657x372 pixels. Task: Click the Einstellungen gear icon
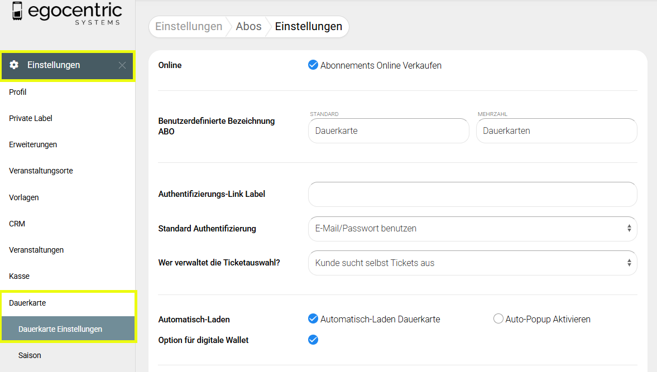click(x=14, y=65)
